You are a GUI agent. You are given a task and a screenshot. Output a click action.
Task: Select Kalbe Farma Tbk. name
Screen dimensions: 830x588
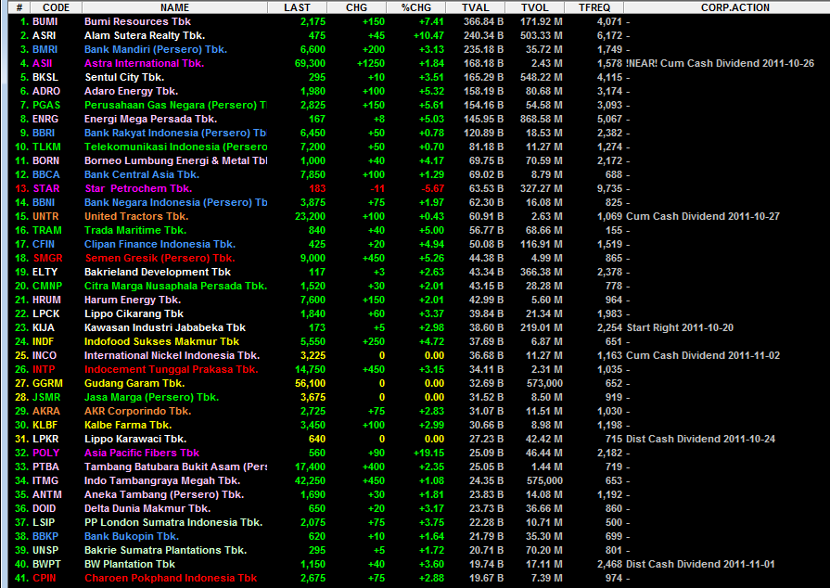(x=128, y=425)
